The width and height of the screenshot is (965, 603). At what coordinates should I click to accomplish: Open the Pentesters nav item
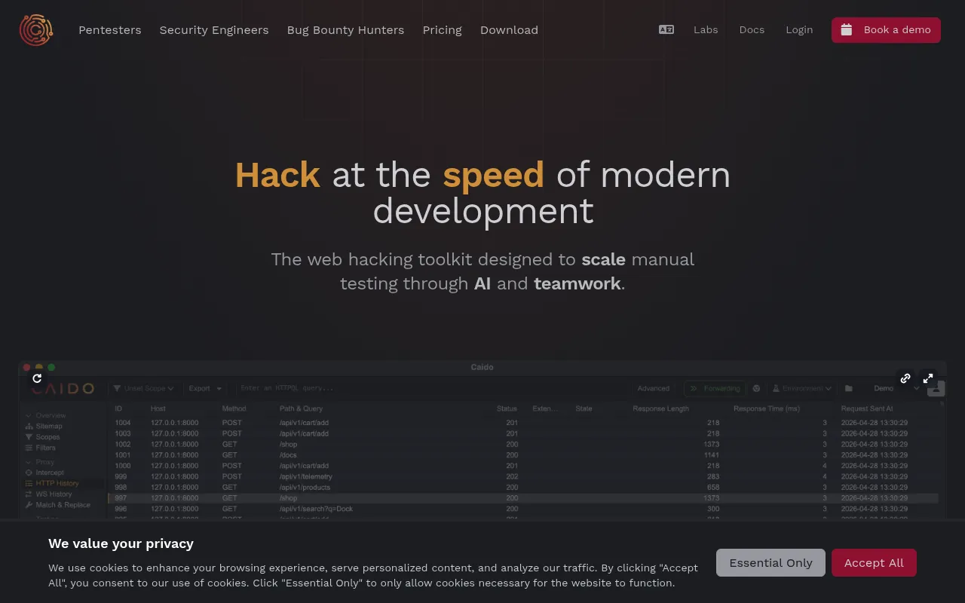point(110,30)
